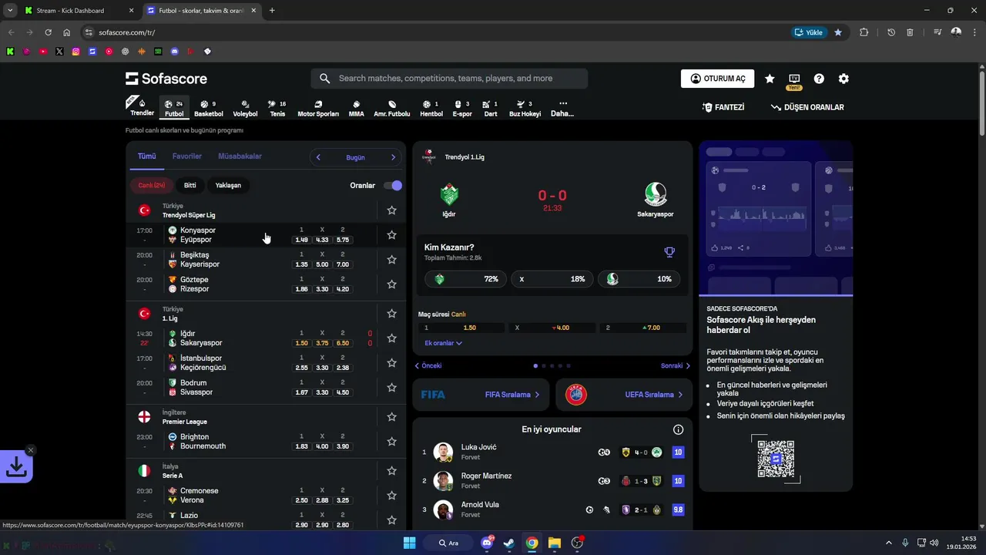Star the Serie A competition

[x=391, y=471]
